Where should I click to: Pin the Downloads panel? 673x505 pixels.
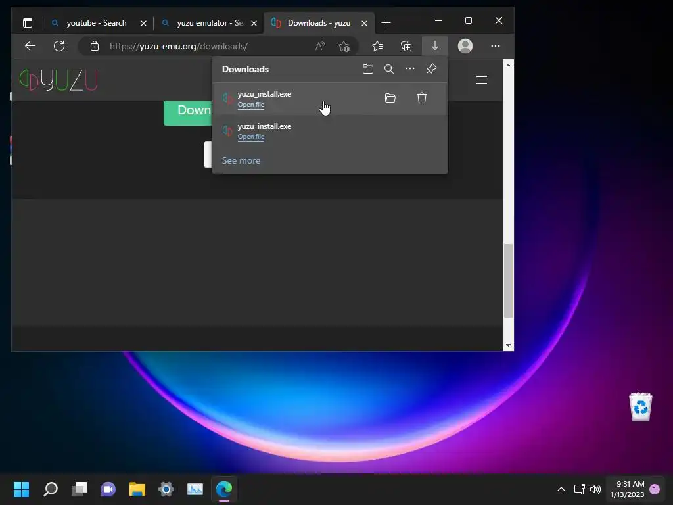(x=431, y=68)
